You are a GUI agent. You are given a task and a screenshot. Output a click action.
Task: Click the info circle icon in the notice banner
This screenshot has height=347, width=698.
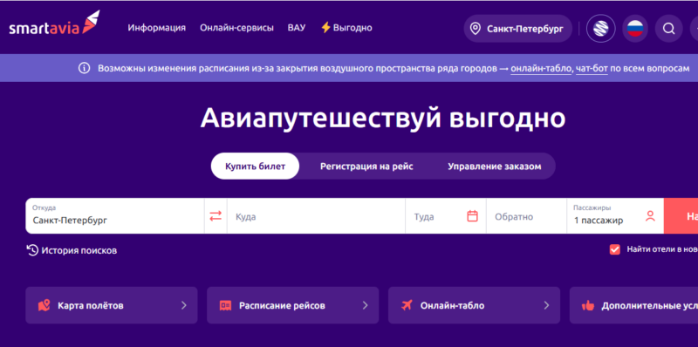(84, 68)
